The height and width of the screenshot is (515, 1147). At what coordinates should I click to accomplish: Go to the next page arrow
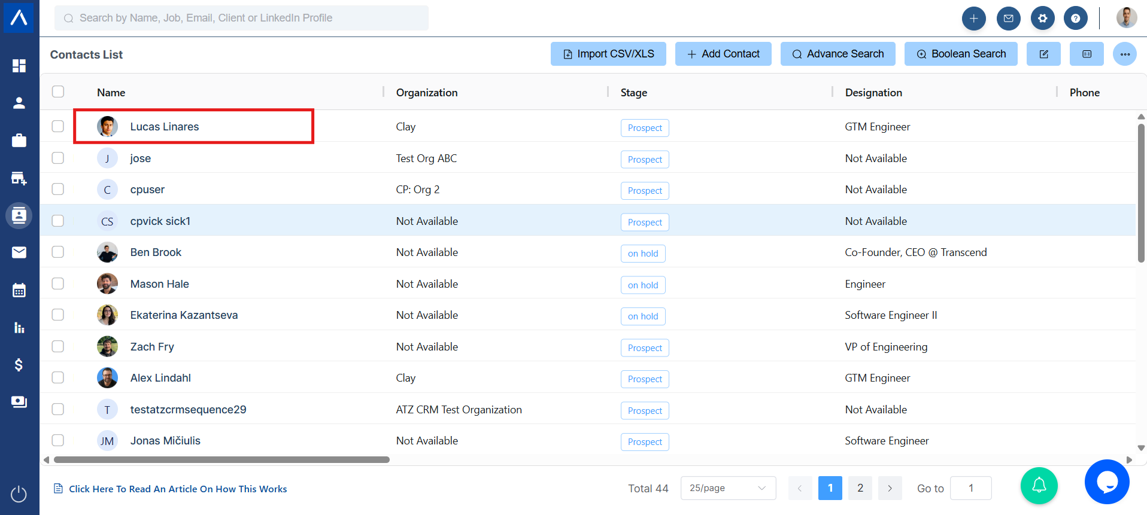point(890,488)
